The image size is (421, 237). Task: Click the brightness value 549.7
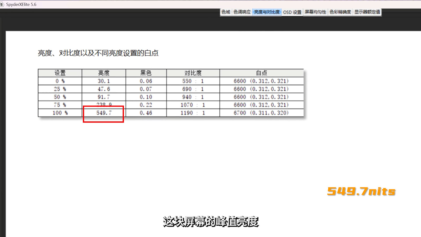pyautogui.click(x=104, y=113)
